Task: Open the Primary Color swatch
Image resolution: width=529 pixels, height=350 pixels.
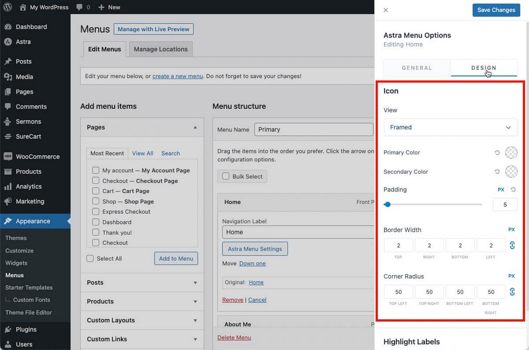Action: pos(511,153)
